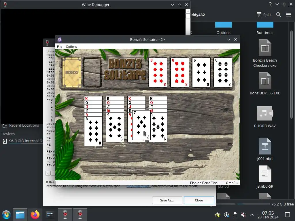Image resolution: width=295 pixels, height=221 pixels.
Task: Open the file manager hamburger menu
Action: pyautogui.click(x=288, y=15)
